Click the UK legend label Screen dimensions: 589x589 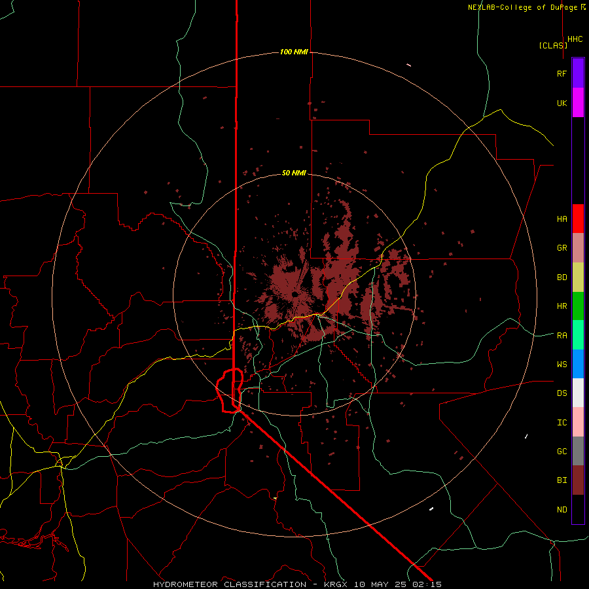562,103
